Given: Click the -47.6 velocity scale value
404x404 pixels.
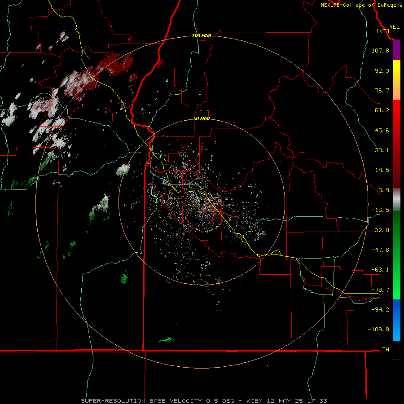Looking at the screenshot, I should tap(380, 250).
